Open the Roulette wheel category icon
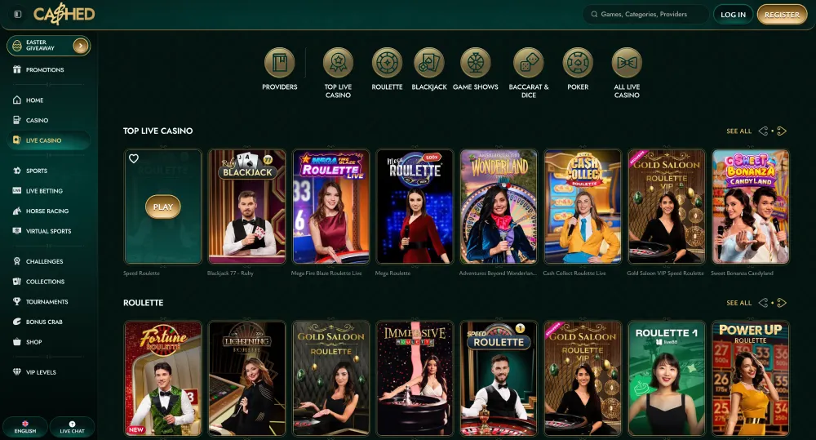The height and width of the screenshot is (440, 816). click(387, 63)
